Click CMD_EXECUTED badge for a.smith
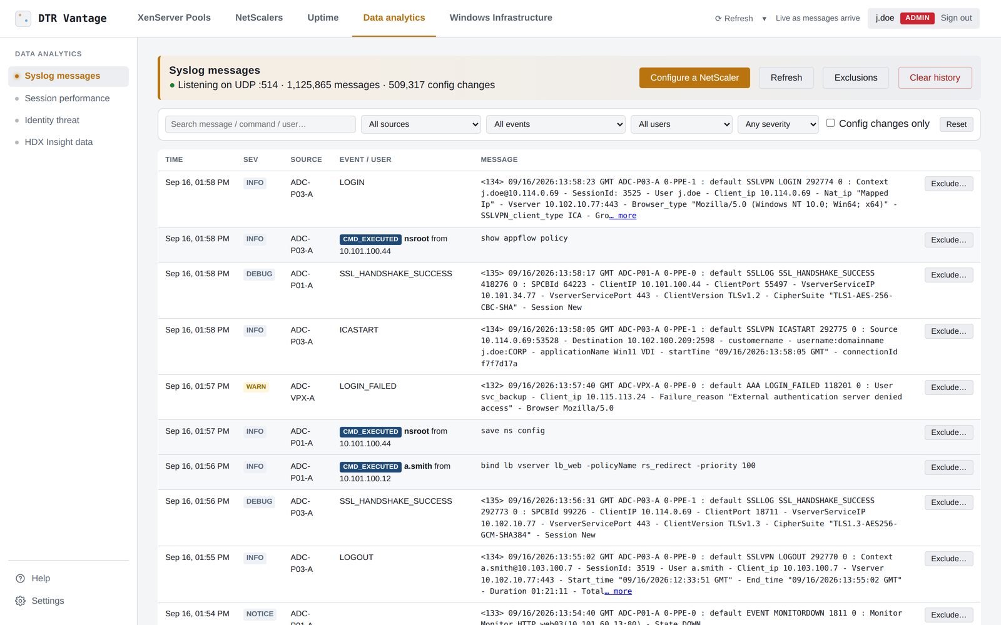The image size is (1001, 625). (370, 467)
